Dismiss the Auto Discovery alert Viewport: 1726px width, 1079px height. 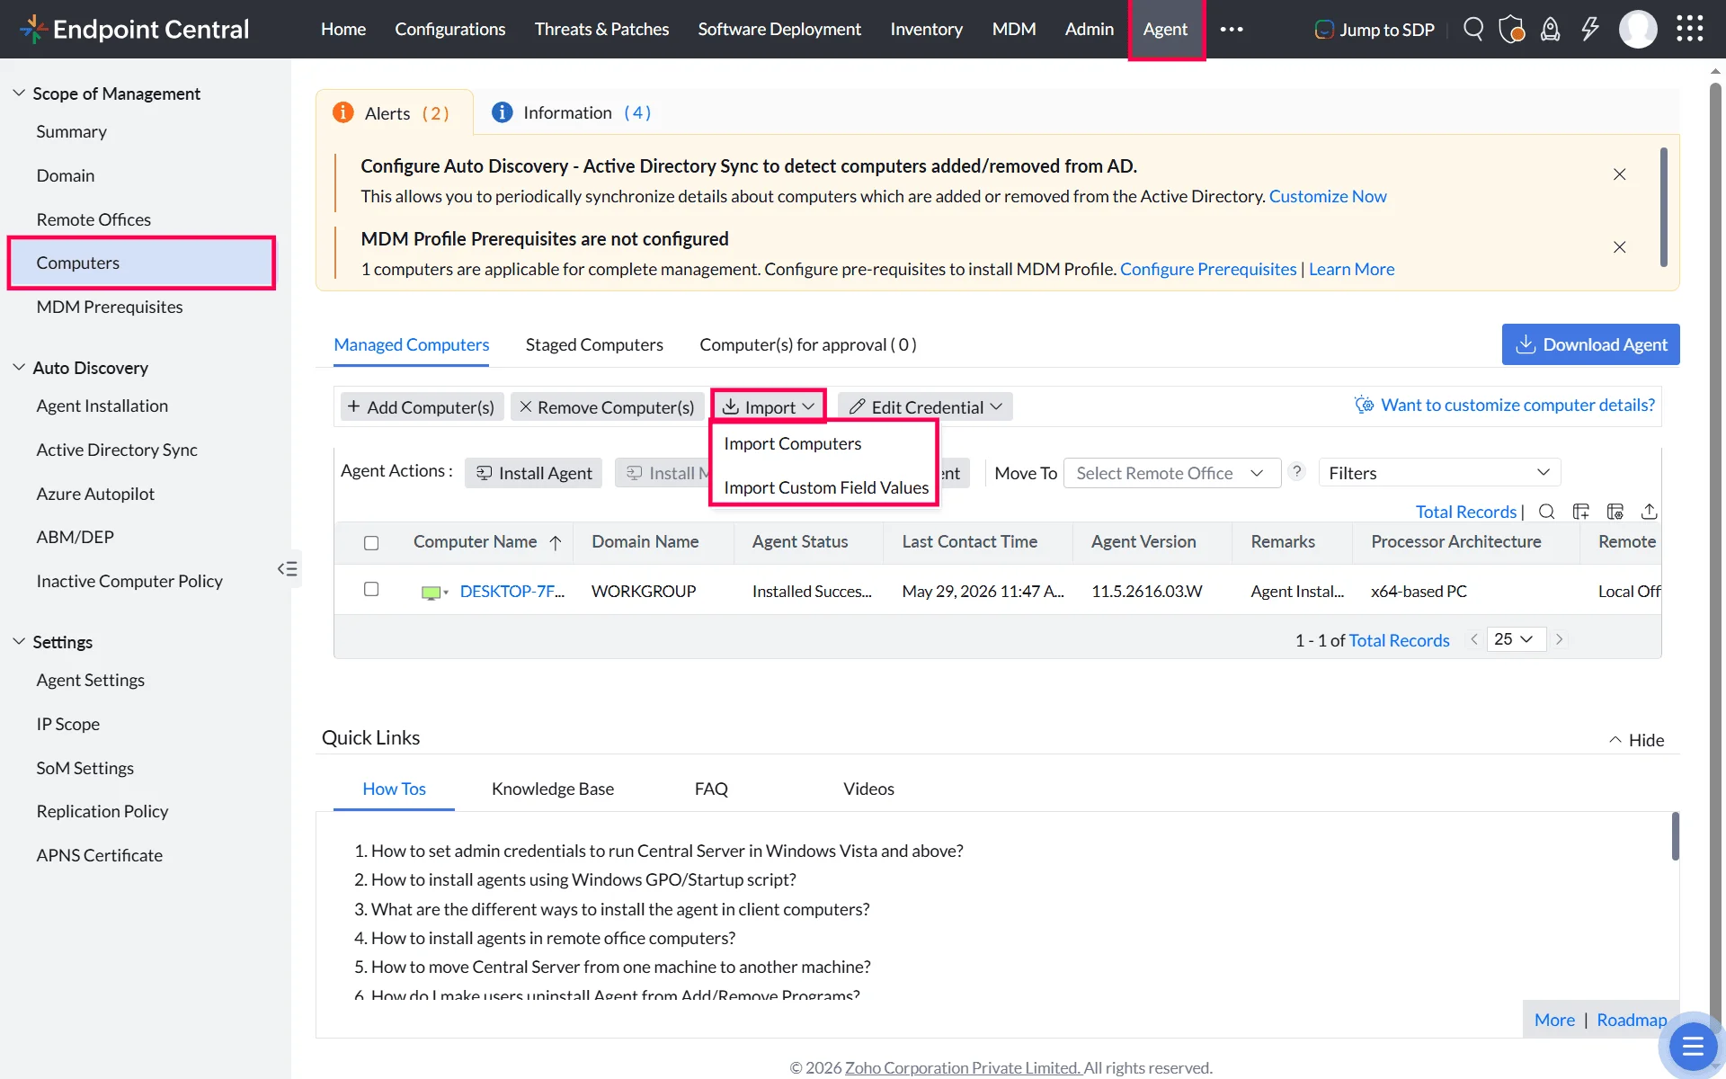coord(1620,174)
